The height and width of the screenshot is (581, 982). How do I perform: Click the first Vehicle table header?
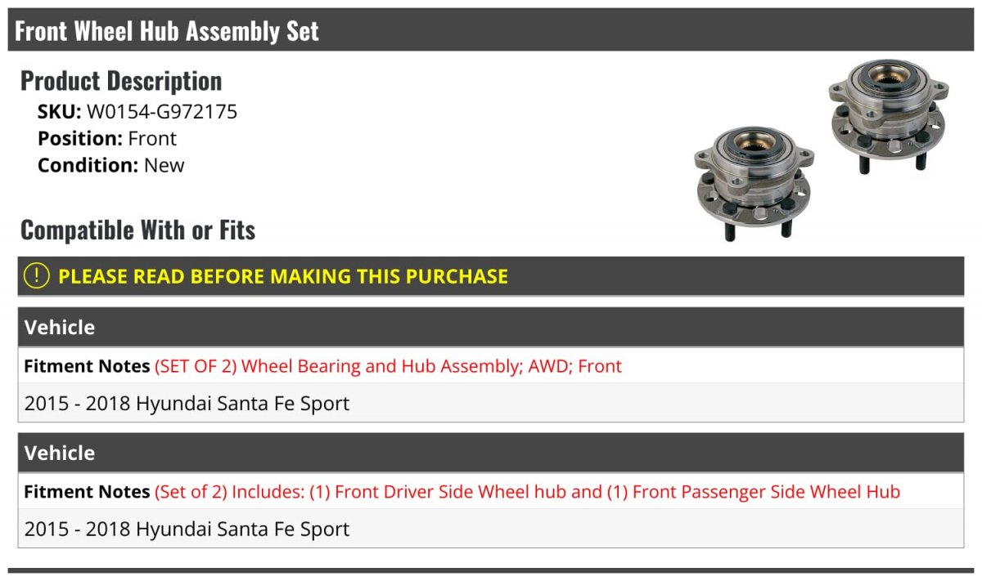[491, 327]
